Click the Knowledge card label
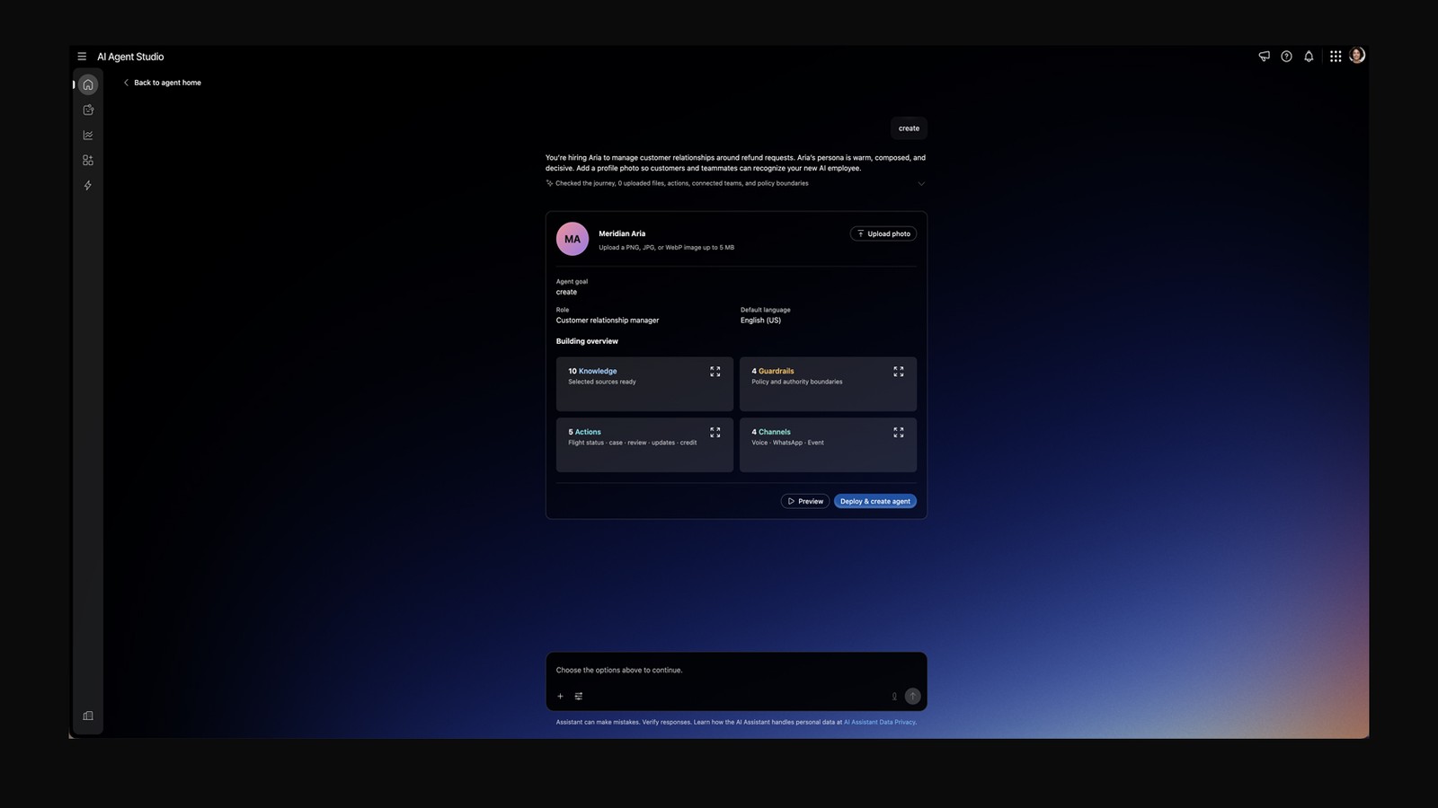The height and width of the screenshot is (808, 1438). click(x=598, y=371)
